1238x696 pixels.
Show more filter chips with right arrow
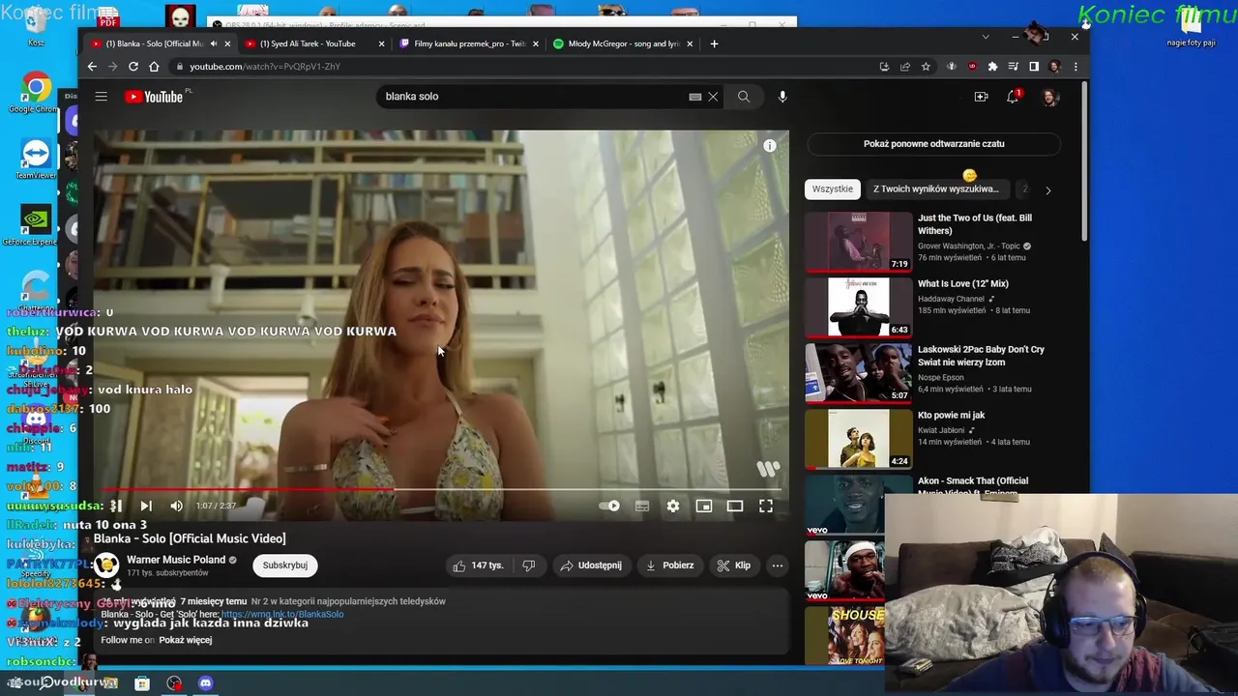click(x=1047, y=190)
